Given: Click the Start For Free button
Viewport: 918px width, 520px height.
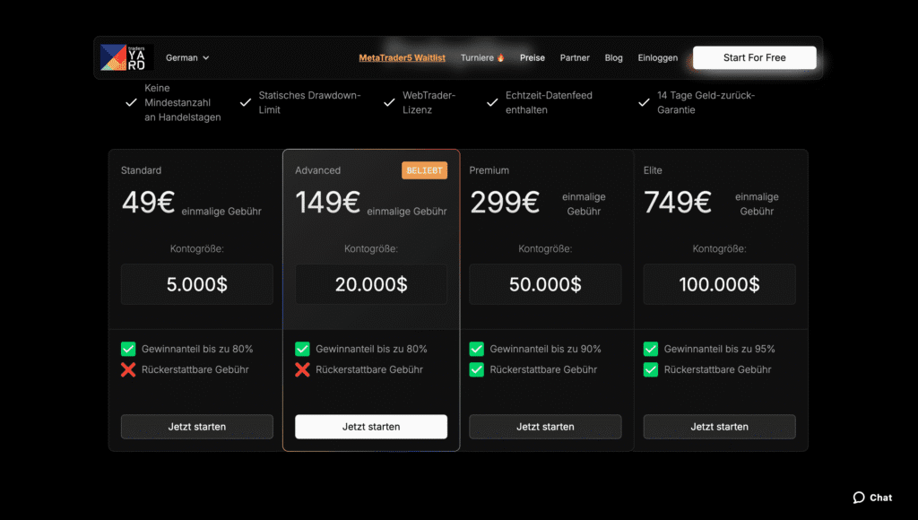Looking at the screenshot, I should (x=754, y=56).
